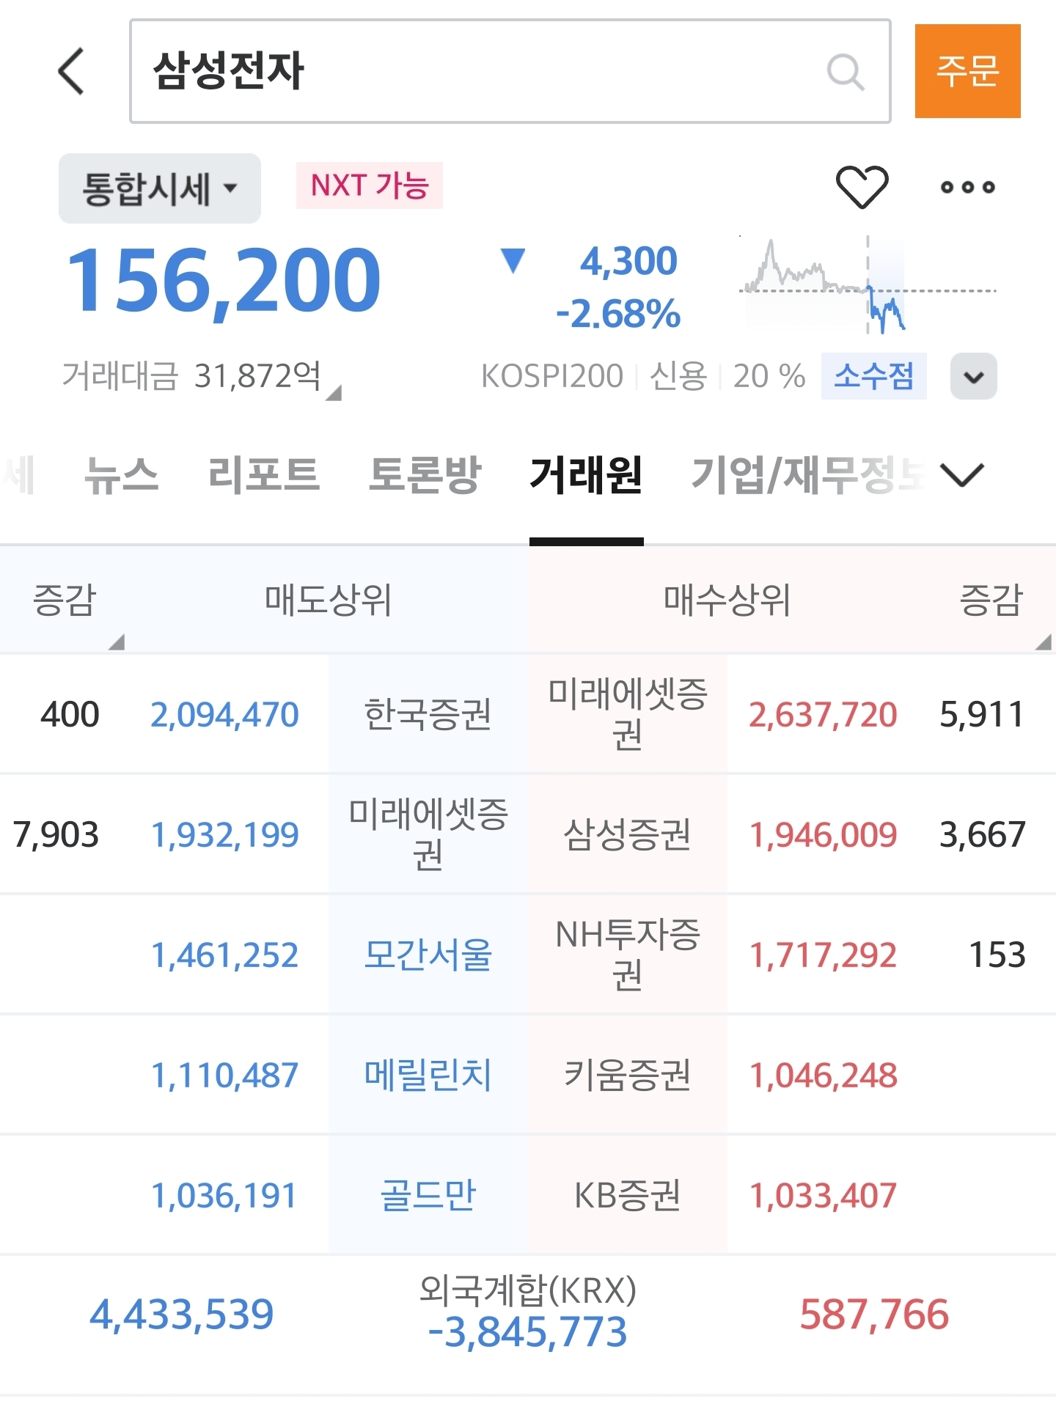The image size is (1056, 1404).
Task: Open the three-dot more options menu
Action: [x=967, y=187]
